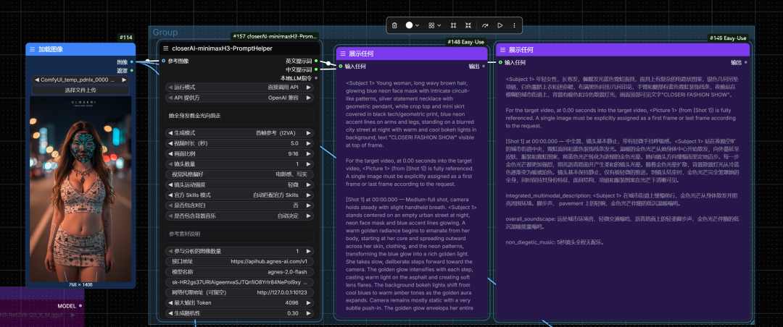Click the 中文提示词 output slot
783x327 pixels.
(316, 69)
